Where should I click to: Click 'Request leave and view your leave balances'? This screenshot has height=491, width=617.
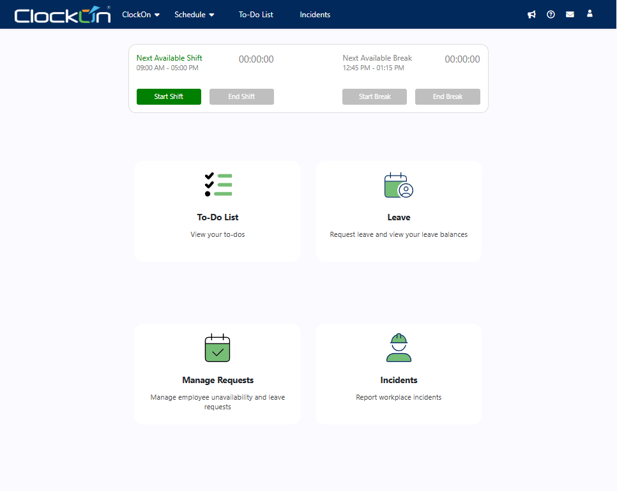(x=399, y=234)
